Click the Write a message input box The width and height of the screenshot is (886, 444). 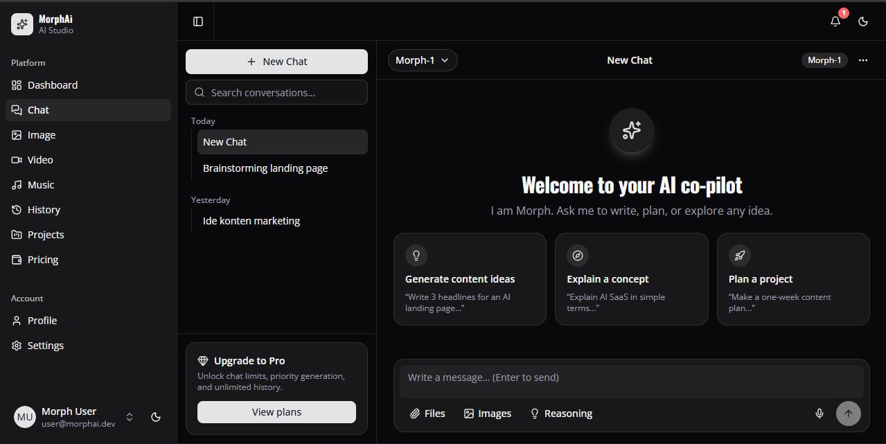click(x=632, y=381)
